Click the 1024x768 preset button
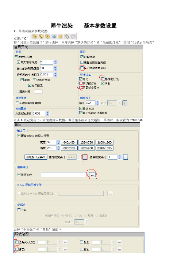This screenshot has height=257, width=181. point(86,142)
